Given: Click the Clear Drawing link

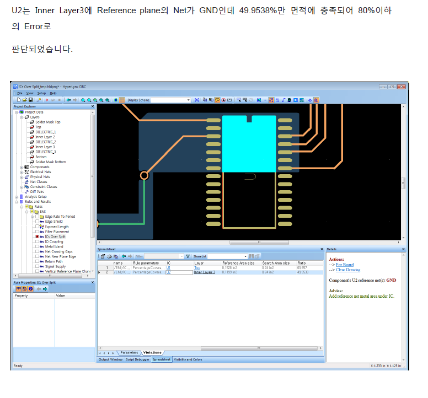Looking at the screenshot, I should (347, 270).
